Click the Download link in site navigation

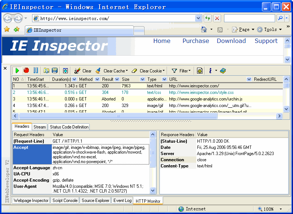[x=231, y=41]
